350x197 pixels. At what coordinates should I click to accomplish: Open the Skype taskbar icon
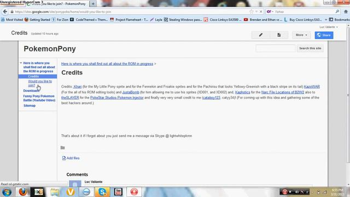pyautogui.click(x=102, y=192)
